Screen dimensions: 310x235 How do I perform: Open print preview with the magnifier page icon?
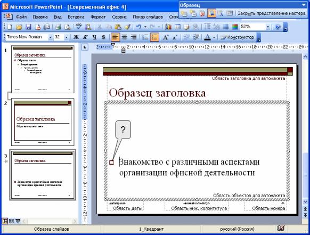point(68,27)
